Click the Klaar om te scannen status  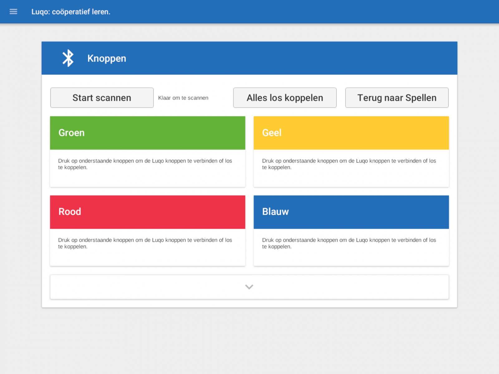[x=183, y=98]
